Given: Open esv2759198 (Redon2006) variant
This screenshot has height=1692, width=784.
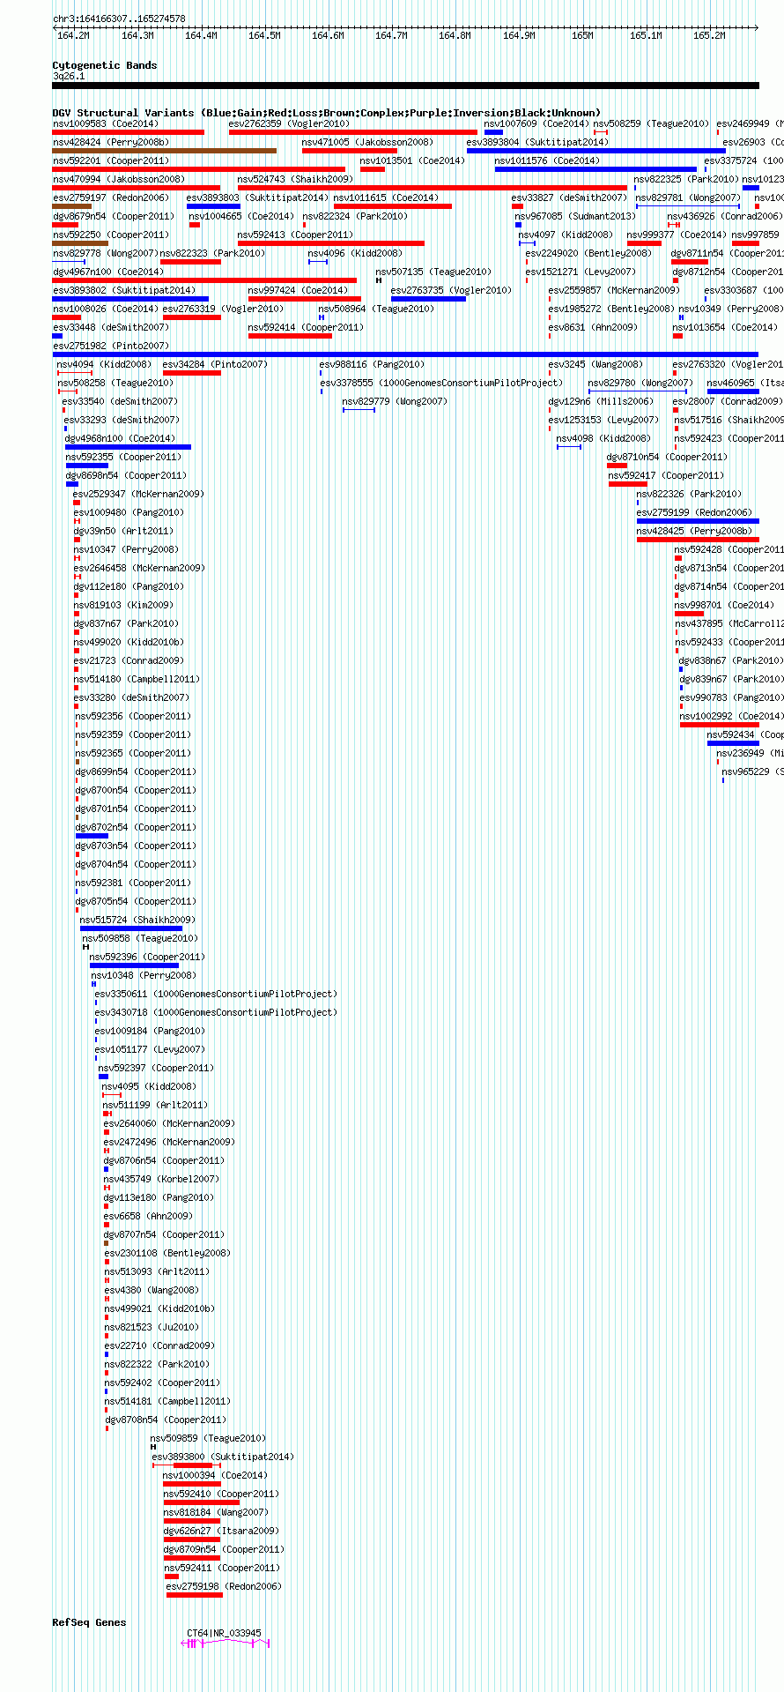Looking at the screenshot, I should 224,1586.
